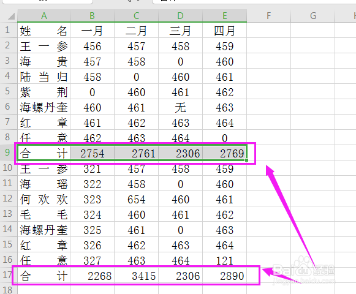The width and height of the screenshot is (356, 294).
Task: Select cell 海瑶
Action: [x=44, y=184]
